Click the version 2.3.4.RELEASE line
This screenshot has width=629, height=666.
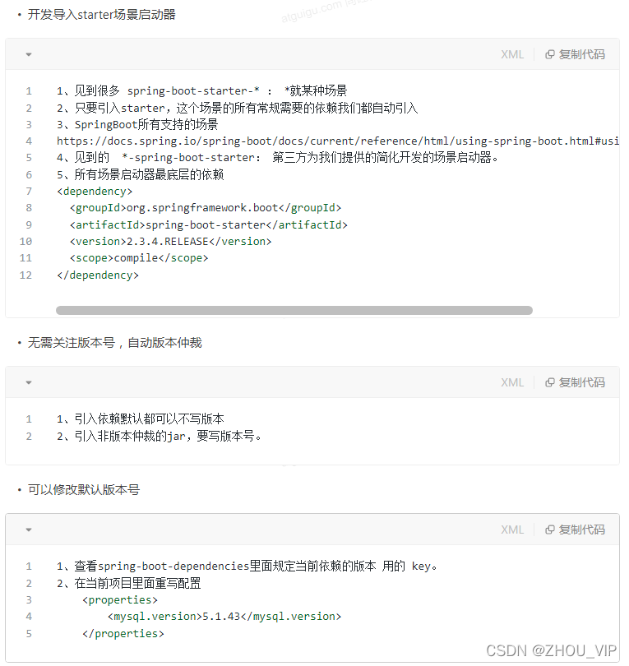(x=170, y=242)
